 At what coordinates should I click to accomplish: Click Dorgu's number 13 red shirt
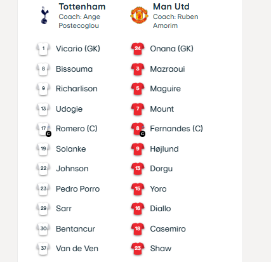[x=138, y=169]
